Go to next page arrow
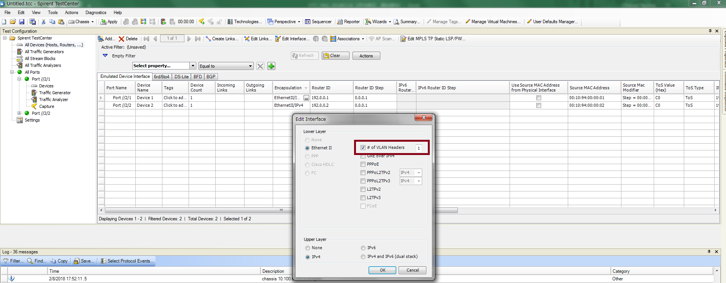 (189, 39)
